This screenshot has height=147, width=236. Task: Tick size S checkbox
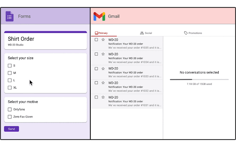(x=10, y=65)
